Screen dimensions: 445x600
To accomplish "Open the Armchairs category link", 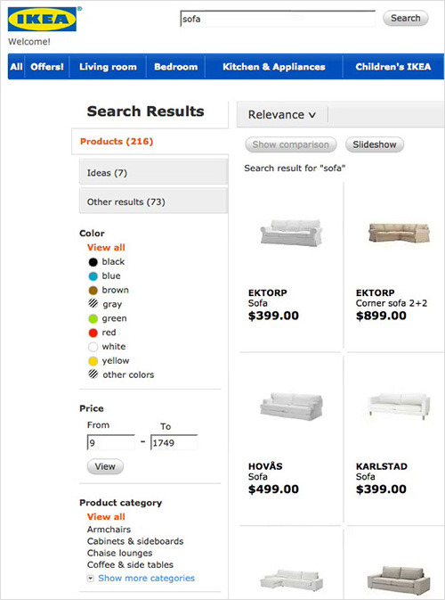I will click(x=109, y=530).
